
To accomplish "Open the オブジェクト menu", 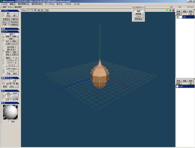I will 50,4.
